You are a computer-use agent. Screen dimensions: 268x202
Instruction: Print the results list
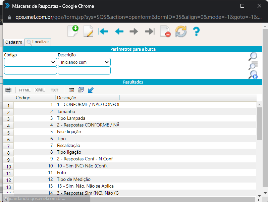tap(8, 90)
